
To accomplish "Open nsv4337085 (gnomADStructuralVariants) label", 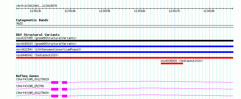I will point(46,38).
